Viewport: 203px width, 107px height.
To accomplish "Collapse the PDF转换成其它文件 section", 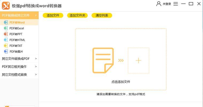I will coord(19,15).
